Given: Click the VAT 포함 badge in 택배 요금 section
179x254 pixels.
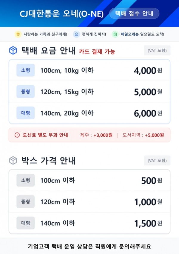Looking at the screenshot, I should 157,50.
